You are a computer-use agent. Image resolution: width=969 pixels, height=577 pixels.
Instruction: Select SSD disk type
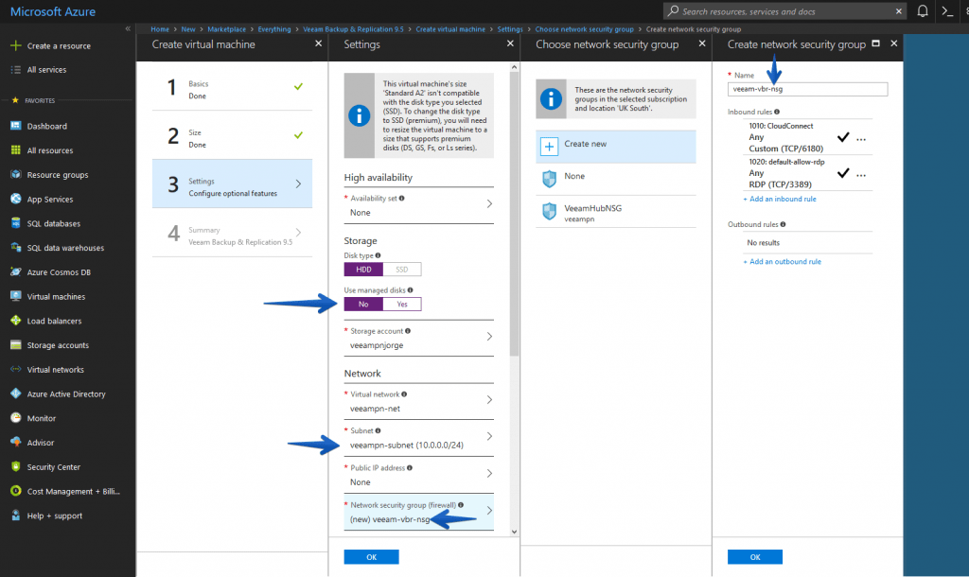pos(402,270)
